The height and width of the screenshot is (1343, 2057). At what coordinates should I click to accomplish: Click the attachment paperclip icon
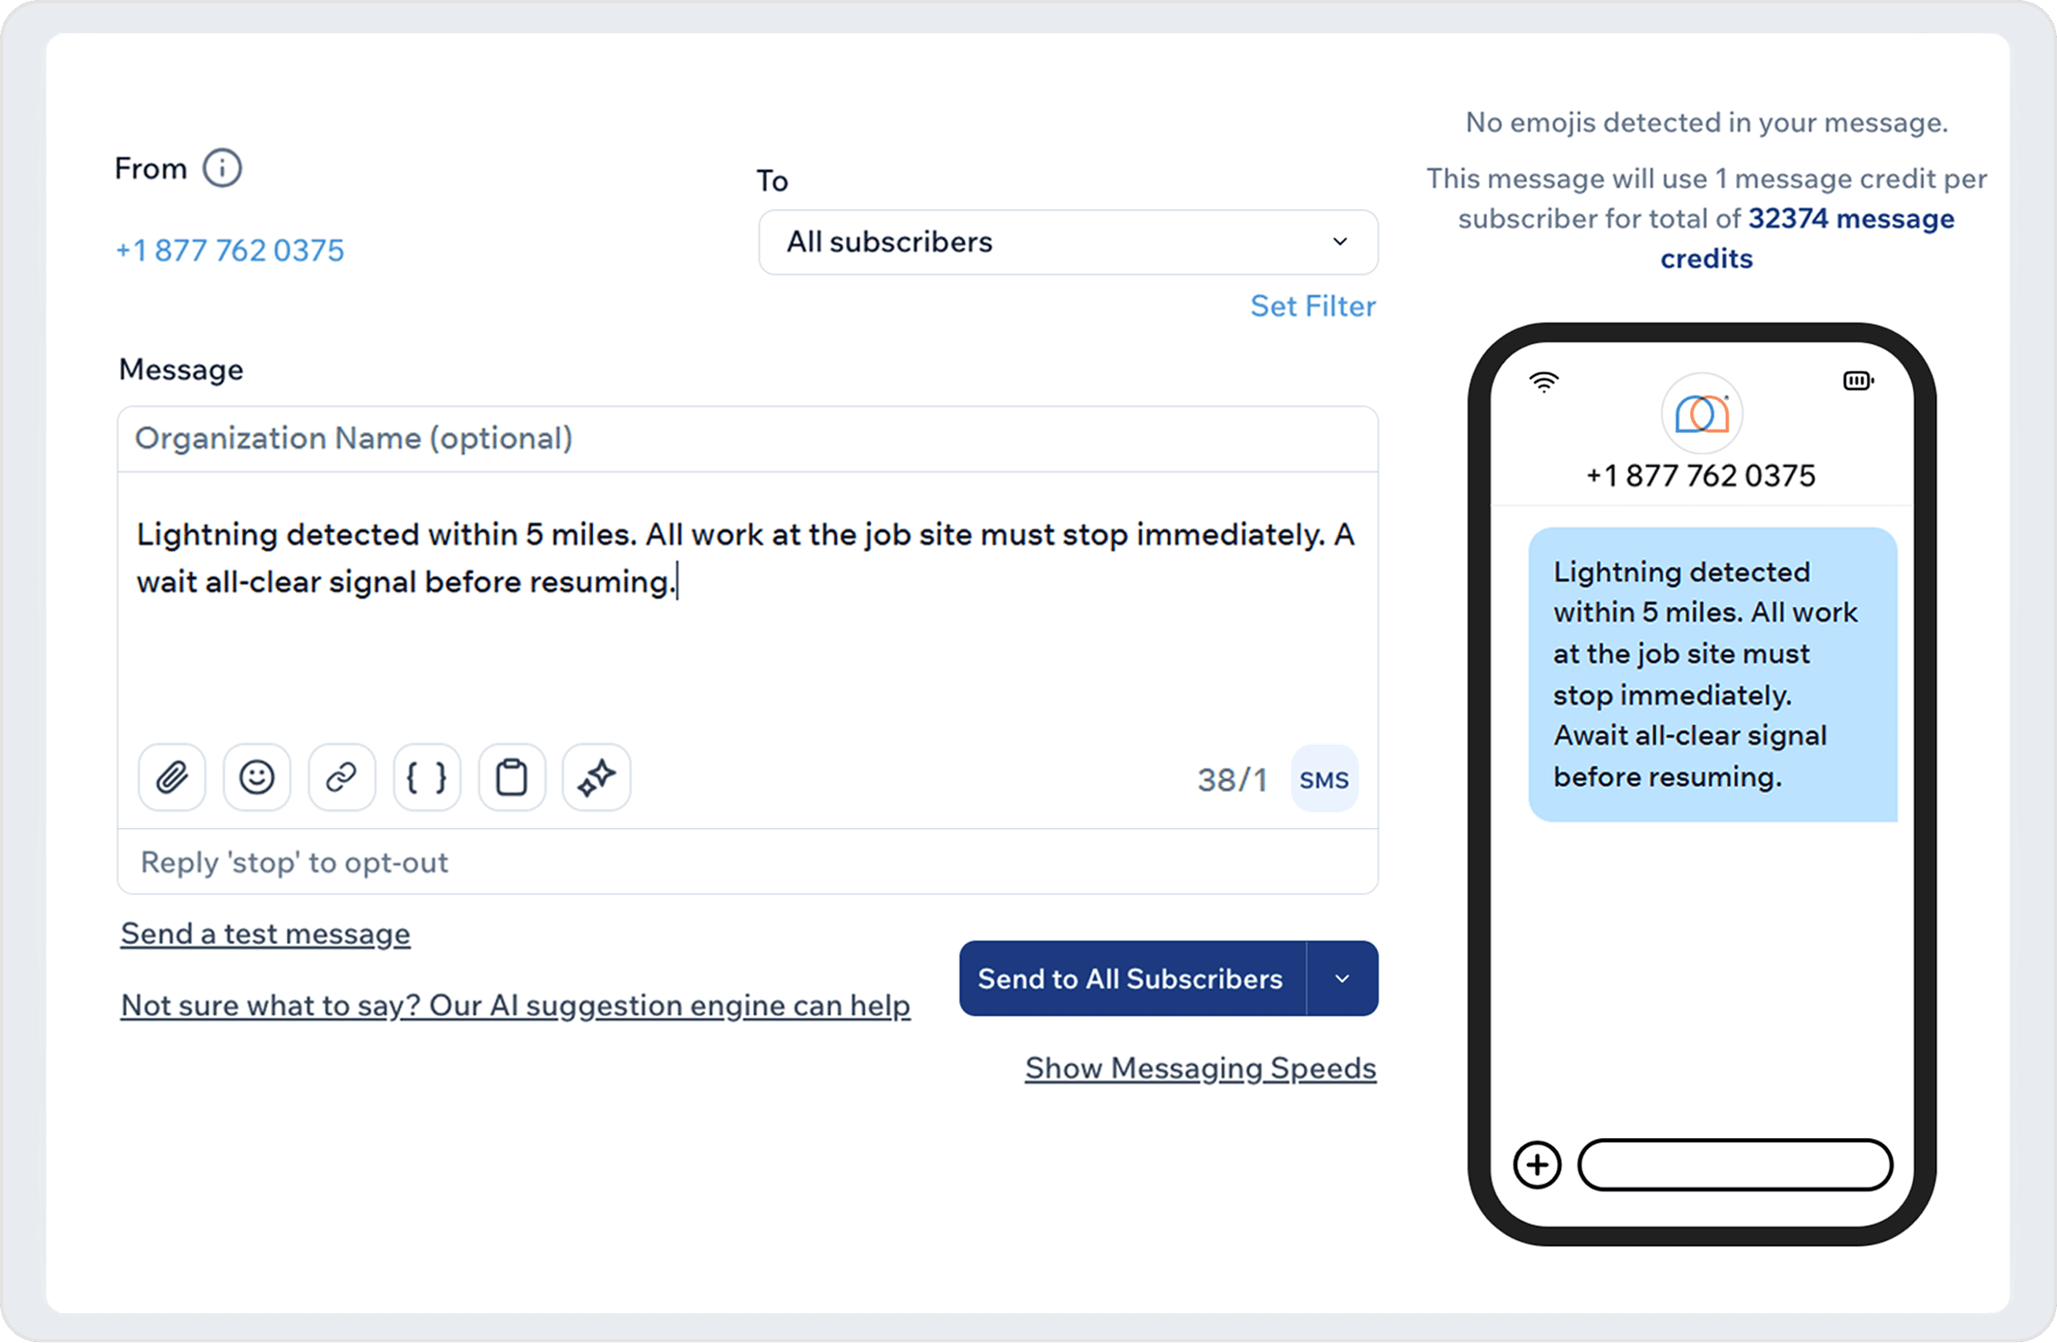pyautogui.click(x=172, y=777)
